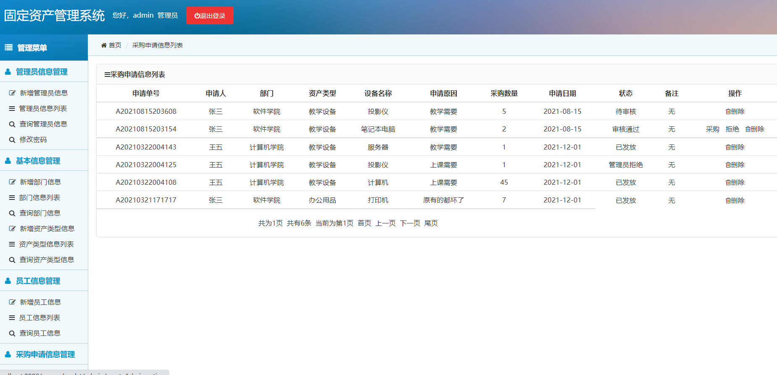Click the list icon beside 员工信息列表
Viewport: 777px width, 375px height.
click(x=12, y=318)
